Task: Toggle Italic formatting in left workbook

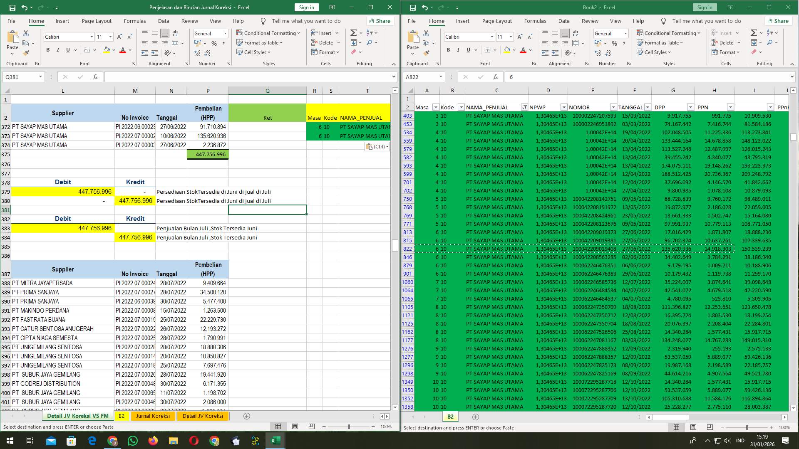Action: pos(58,50)
